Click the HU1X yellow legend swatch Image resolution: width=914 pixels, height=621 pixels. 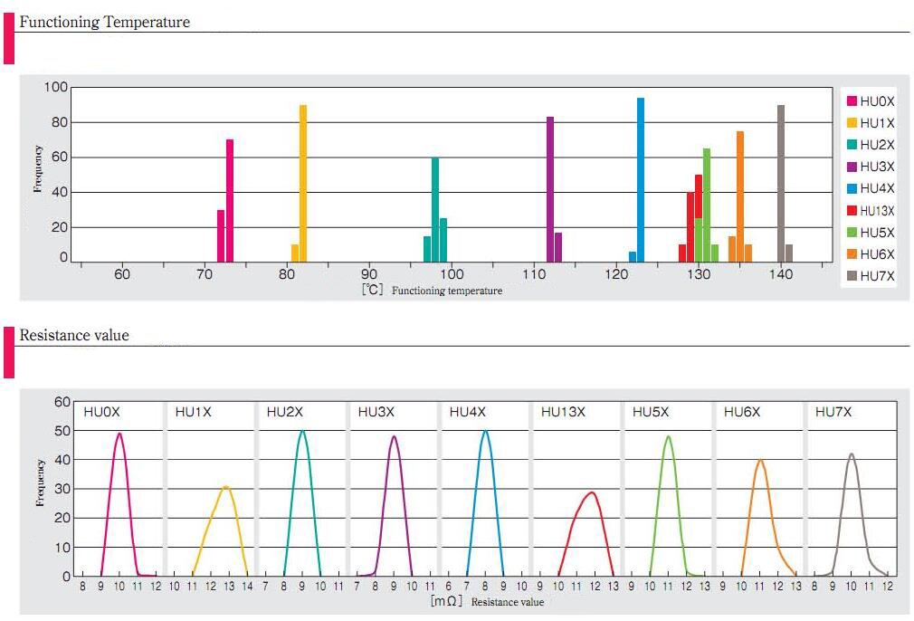[x=852, y=122]
